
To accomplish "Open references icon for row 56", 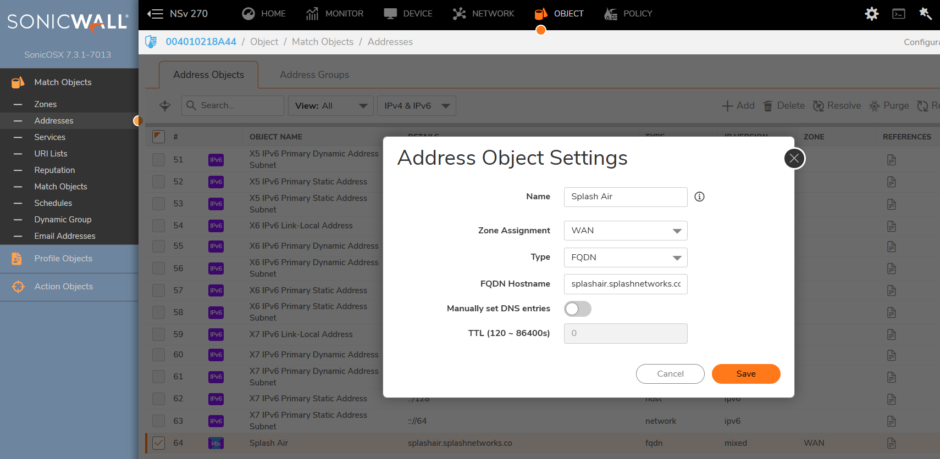I will (x=892, y=268).
